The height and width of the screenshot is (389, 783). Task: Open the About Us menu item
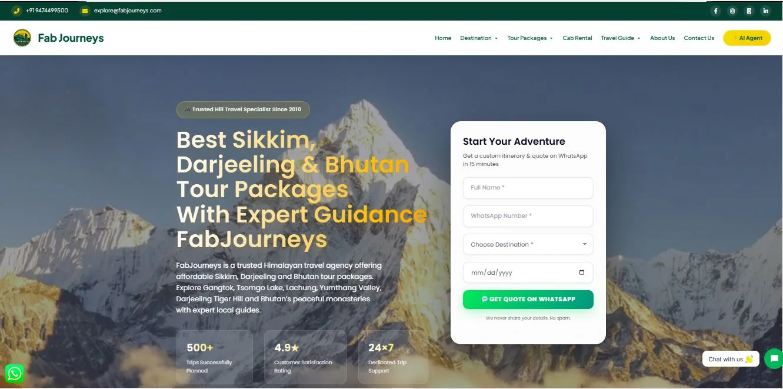point(662,38)
